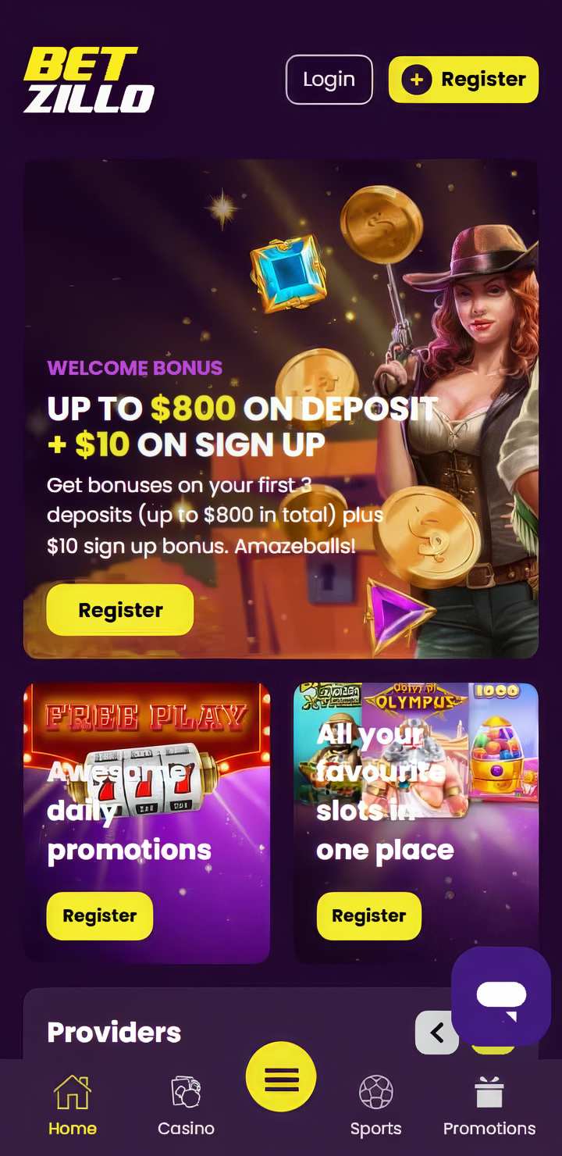Open Casino cards icon in bottom bar
The image size is (562, 1156).
tap(186, 1091)
